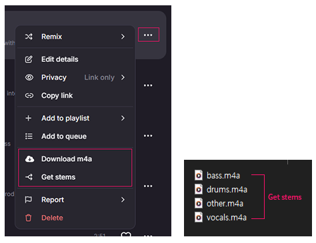Select the drums.m4a file name
316x243 pixels.
click(x=227, y=190)
